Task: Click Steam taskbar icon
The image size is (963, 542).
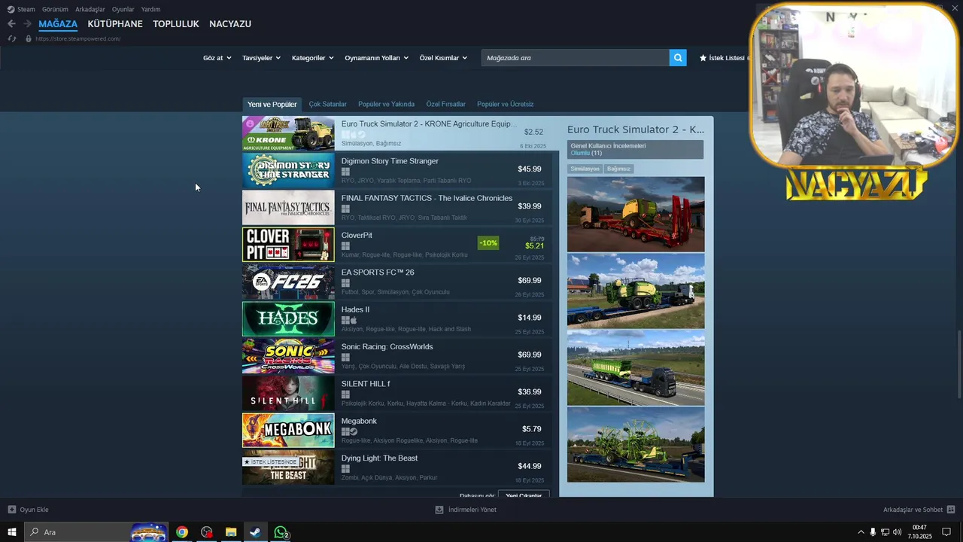Action: click(256, 532)
